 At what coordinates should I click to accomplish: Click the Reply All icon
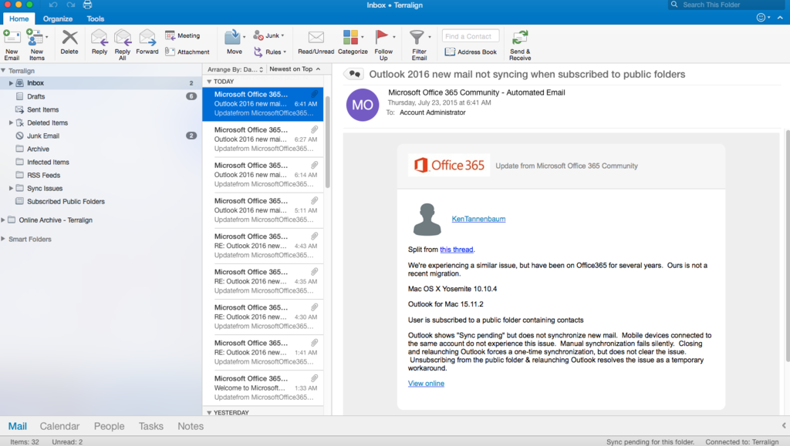pyautogui.click(x=123, y=38)
